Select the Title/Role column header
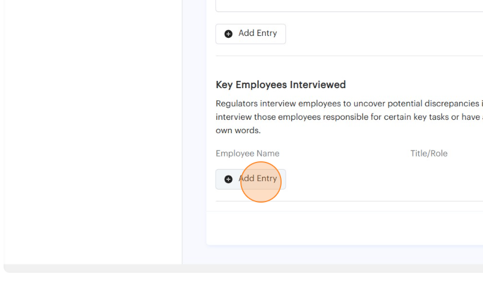The height and width of the screenshot is (283, 483). pyautogui.click(x=428, y=153)
